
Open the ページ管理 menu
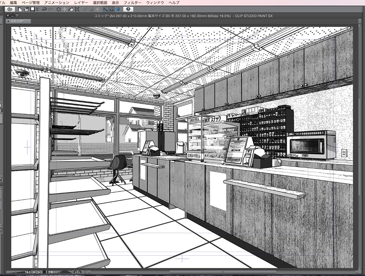31,3
